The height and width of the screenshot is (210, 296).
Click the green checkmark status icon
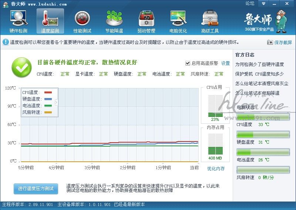click(x=21, y=67)
